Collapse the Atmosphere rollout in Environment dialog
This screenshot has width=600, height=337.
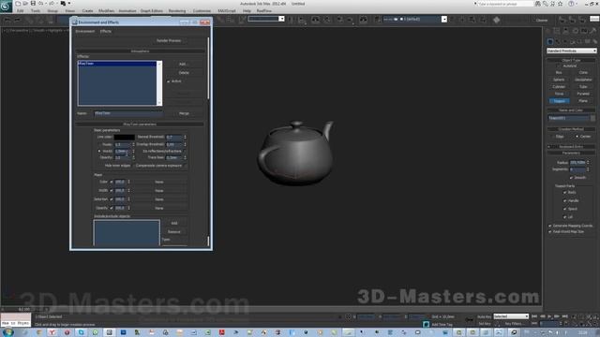pyautogui.click(x=140, y=51)
